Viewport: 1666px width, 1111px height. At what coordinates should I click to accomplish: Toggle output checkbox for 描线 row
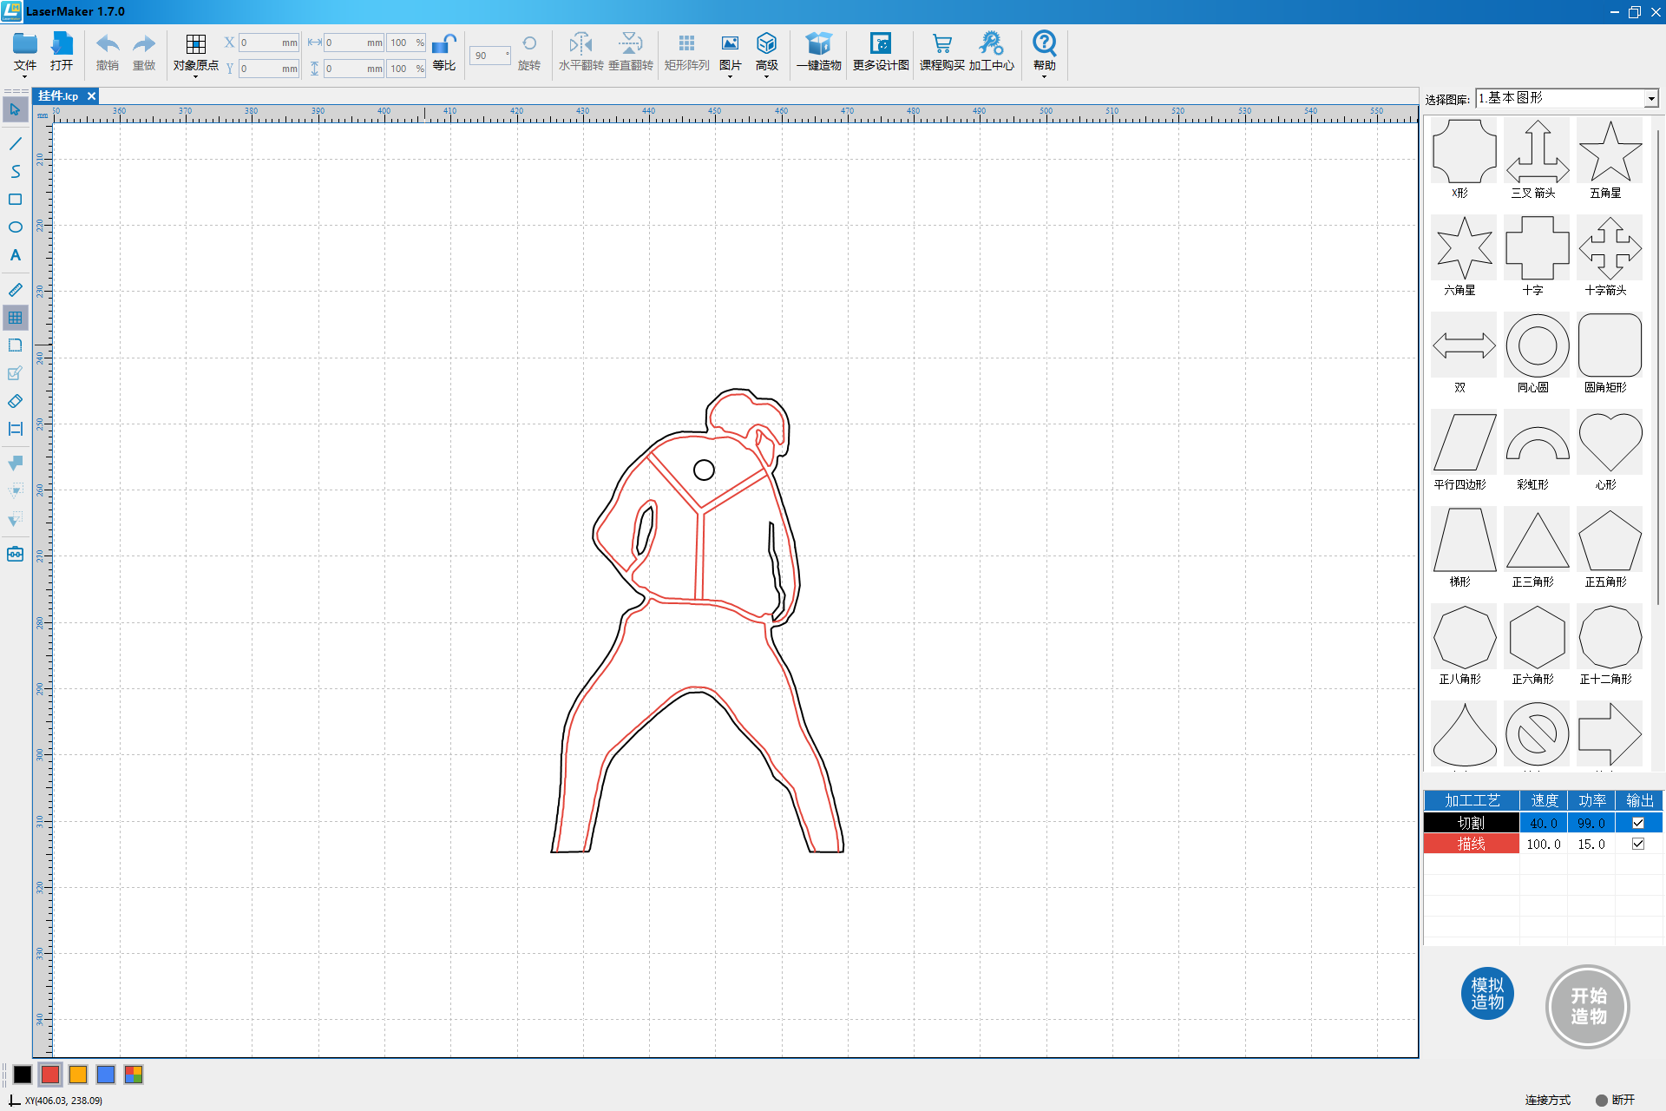tap(1638, 844)
